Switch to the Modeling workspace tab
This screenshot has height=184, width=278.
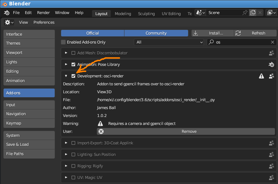coord(123,14)
